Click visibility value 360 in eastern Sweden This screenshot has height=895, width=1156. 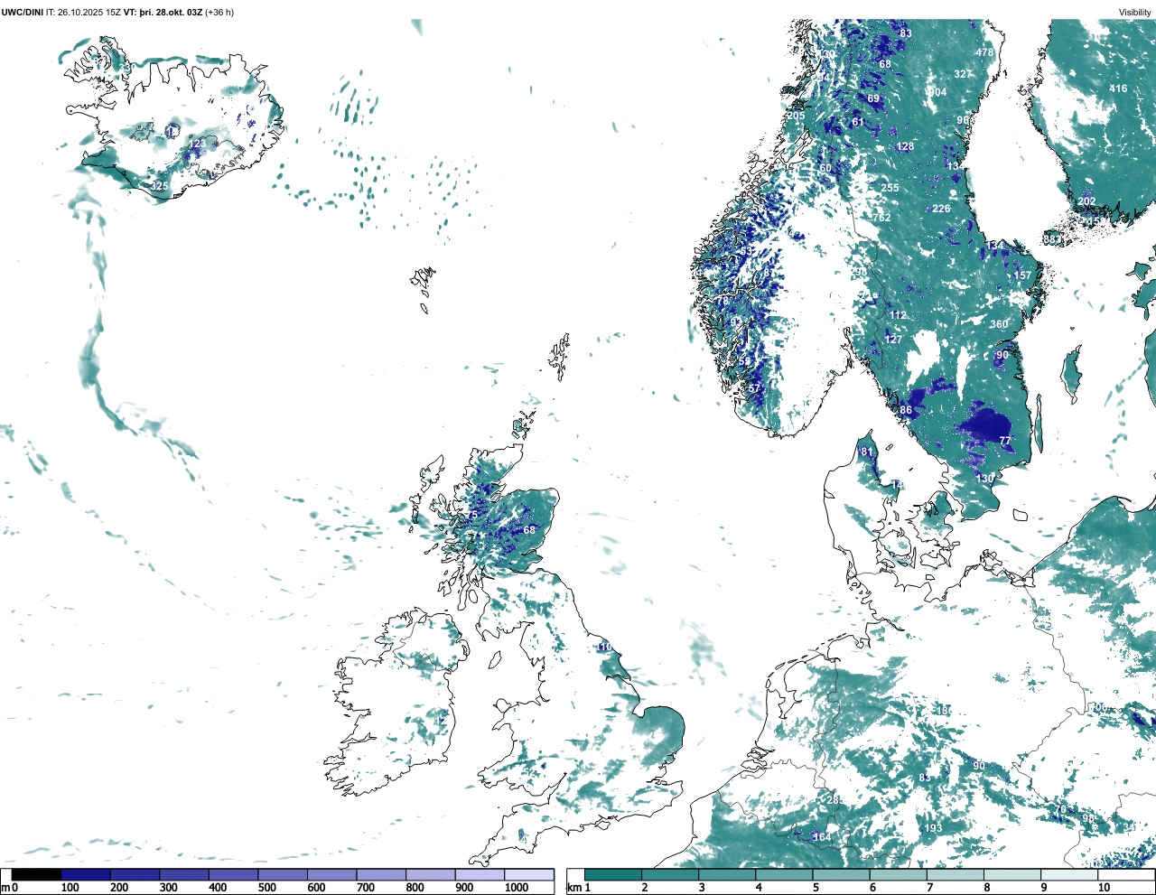pyautogui.click(x=999, y=324)
